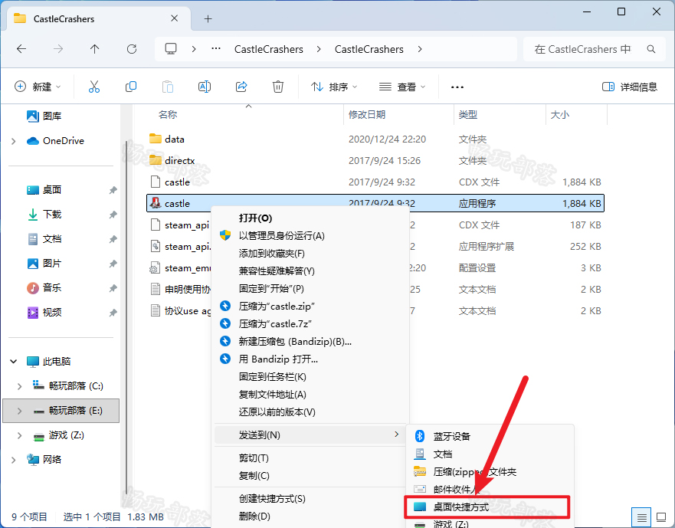This screenshot has width=675, height=528.
Task: Click the OneDrive cloud icon
Action: (33, 141)
